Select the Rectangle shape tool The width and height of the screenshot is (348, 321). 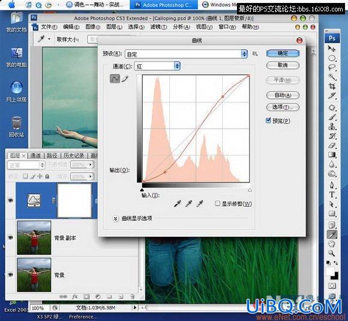click(332, 213)
